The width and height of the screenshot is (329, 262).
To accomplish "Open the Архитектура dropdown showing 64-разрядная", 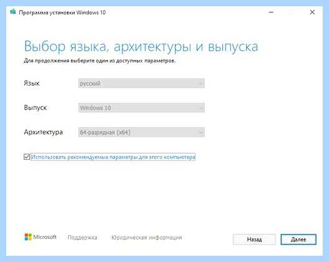I will (x=142, y=132).
